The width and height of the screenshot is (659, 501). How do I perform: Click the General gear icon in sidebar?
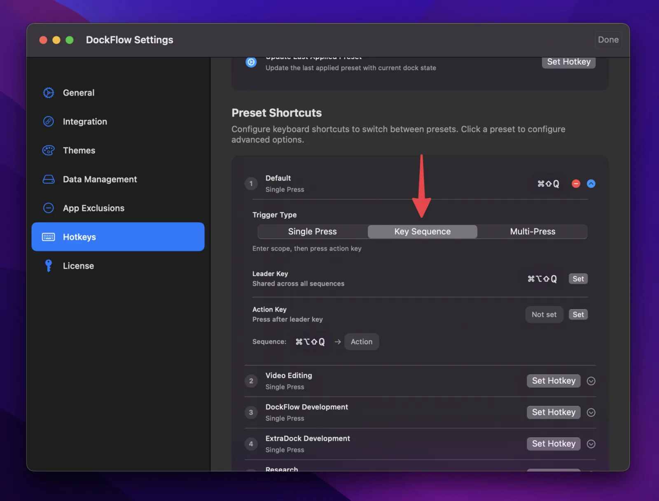49,93
